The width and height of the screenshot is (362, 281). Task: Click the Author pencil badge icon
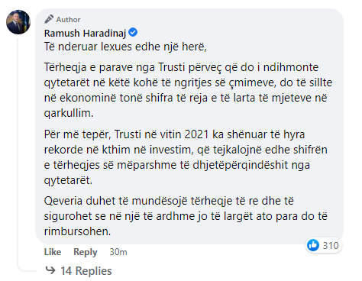click(x=49, y=19)
